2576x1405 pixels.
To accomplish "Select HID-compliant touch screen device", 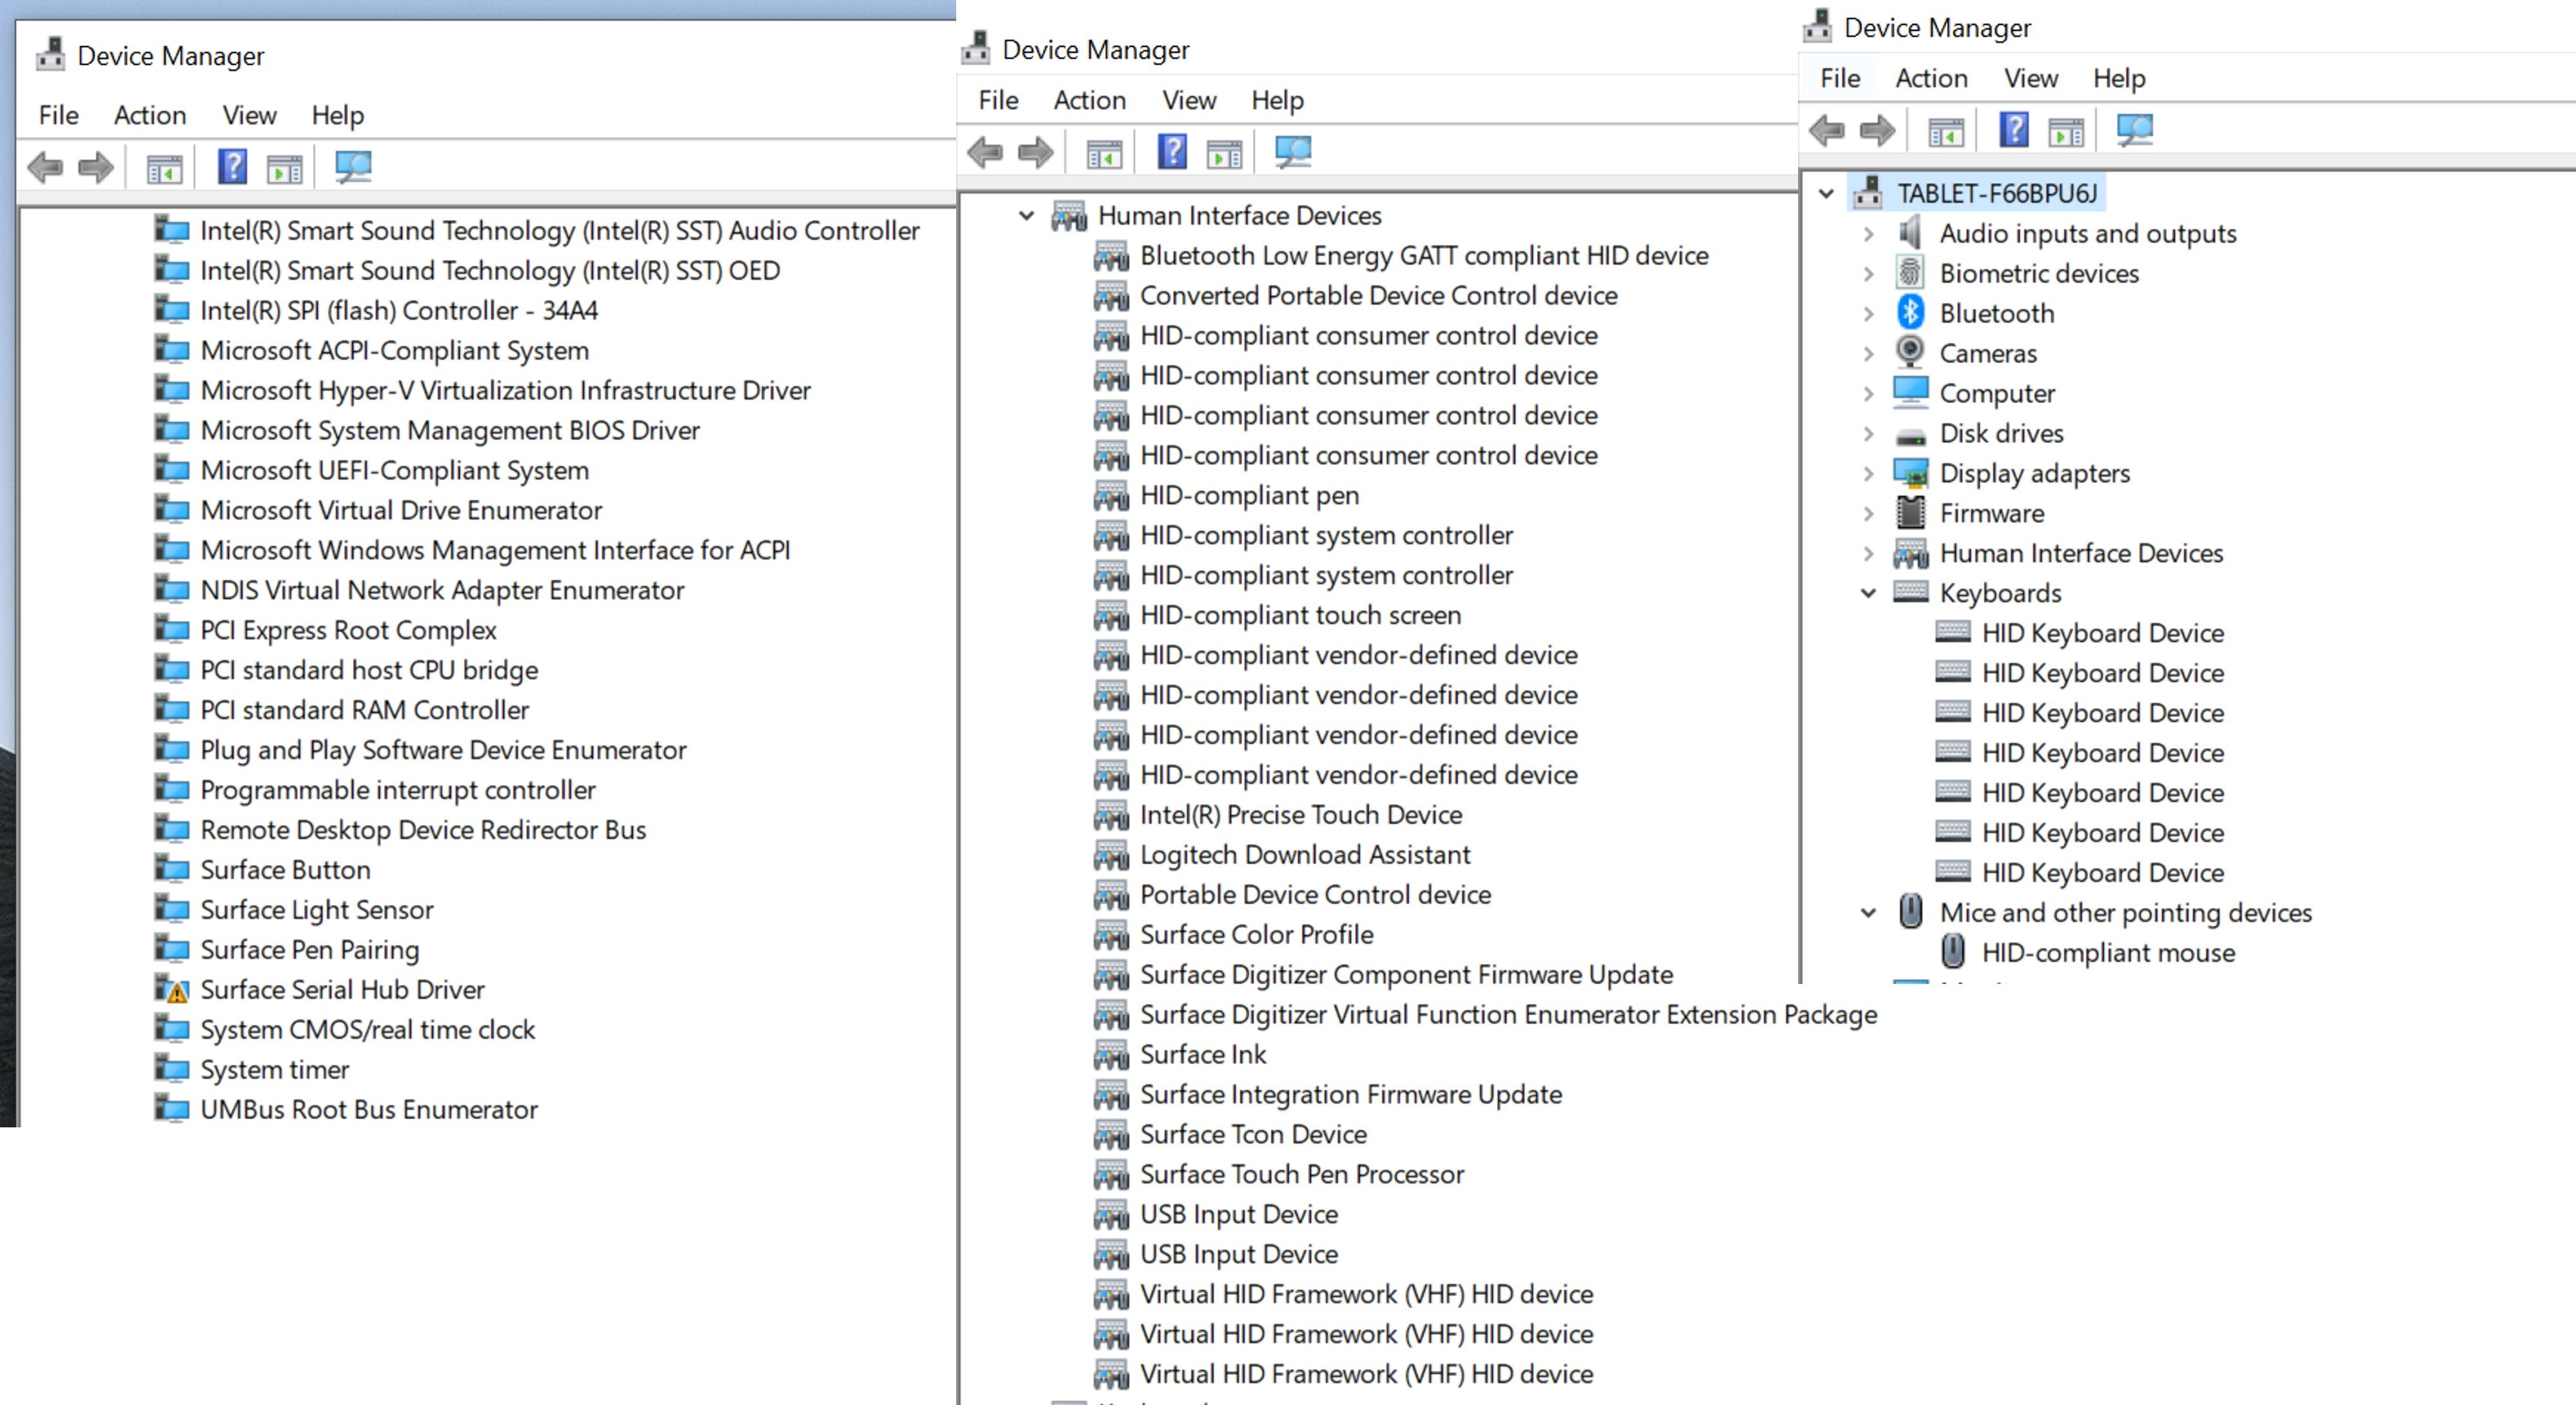I will [x=1300, y=615].
